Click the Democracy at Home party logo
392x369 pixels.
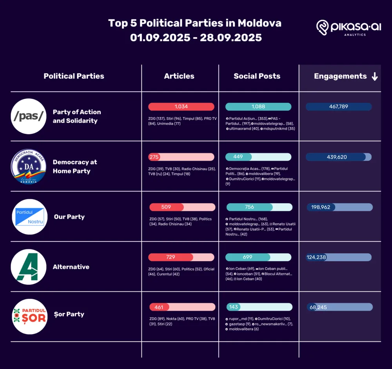(29, 166)
